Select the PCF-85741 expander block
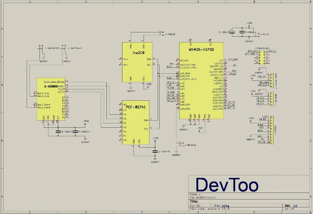Image resolution: width=313 pixels, height=214 pixels. pyautogui.click(x=136, y=122)
